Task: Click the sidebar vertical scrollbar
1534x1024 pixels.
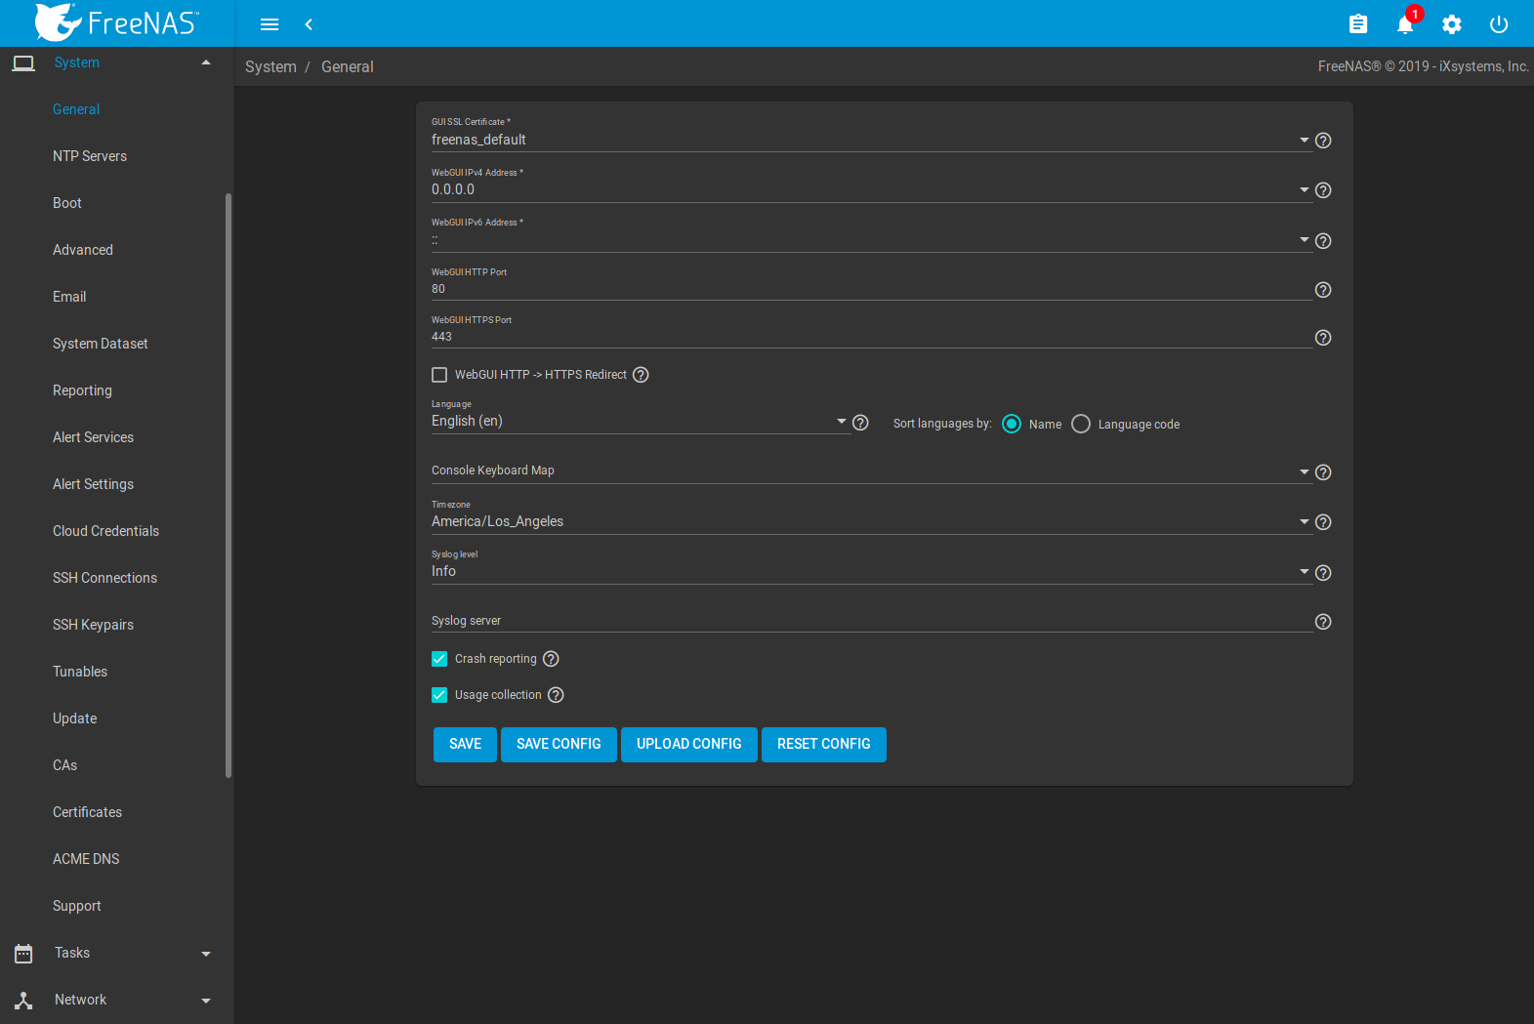Action: (228, 485)
